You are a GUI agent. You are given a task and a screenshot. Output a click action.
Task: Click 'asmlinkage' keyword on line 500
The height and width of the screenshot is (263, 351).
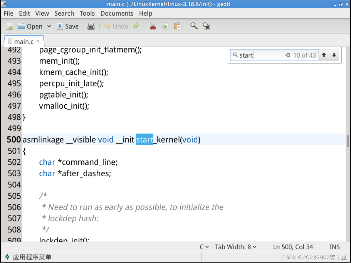pyautogui.click(x=43, y=140)
